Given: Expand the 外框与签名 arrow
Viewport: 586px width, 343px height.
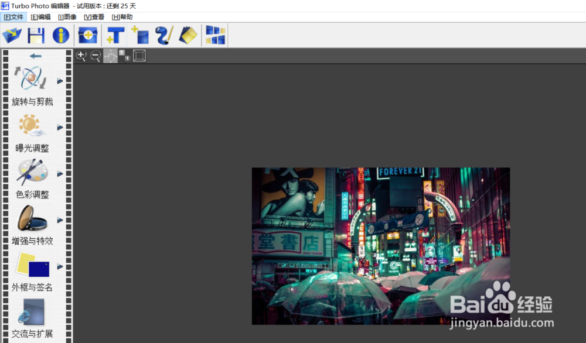Looking at the screenshot, I should [60, 266].
